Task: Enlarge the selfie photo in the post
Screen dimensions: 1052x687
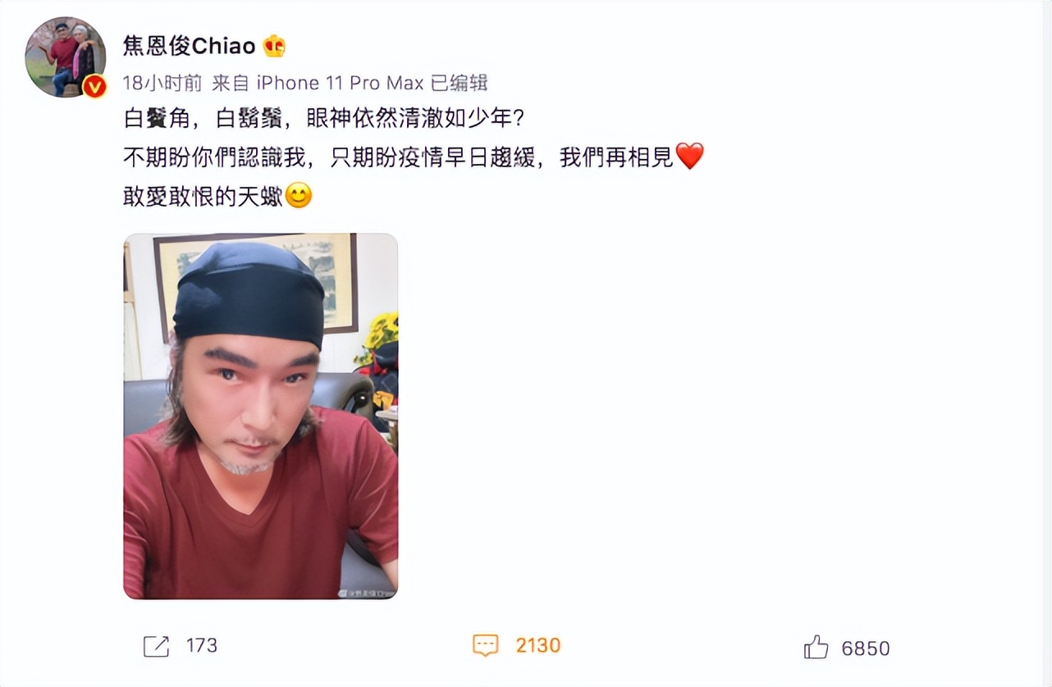Action: 261,416
